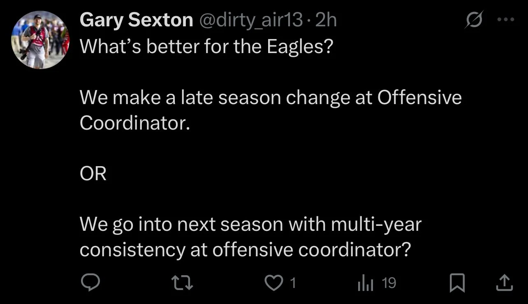Click the "We go into next season" line
Viewport: 528px width, 304px height.
click(x=250, y=225)
